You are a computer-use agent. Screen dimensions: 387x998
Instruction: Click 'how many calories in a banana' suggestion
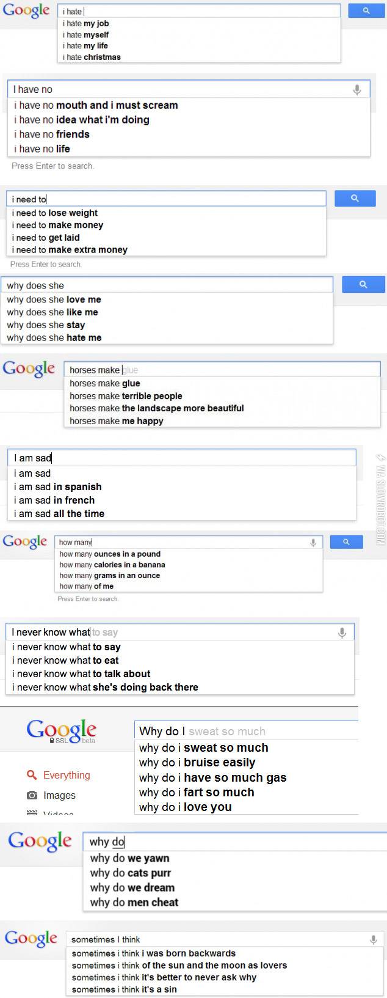pos(112,565)
